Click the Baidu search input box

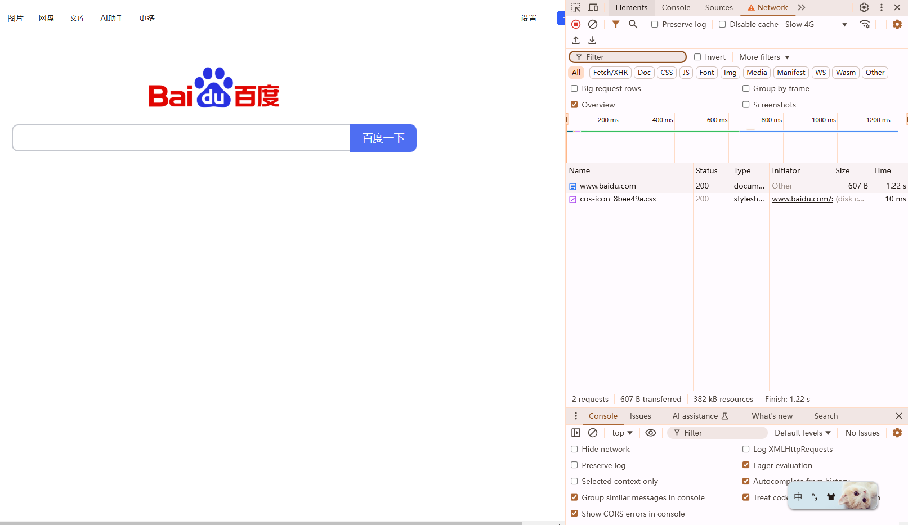coord(181,138)
